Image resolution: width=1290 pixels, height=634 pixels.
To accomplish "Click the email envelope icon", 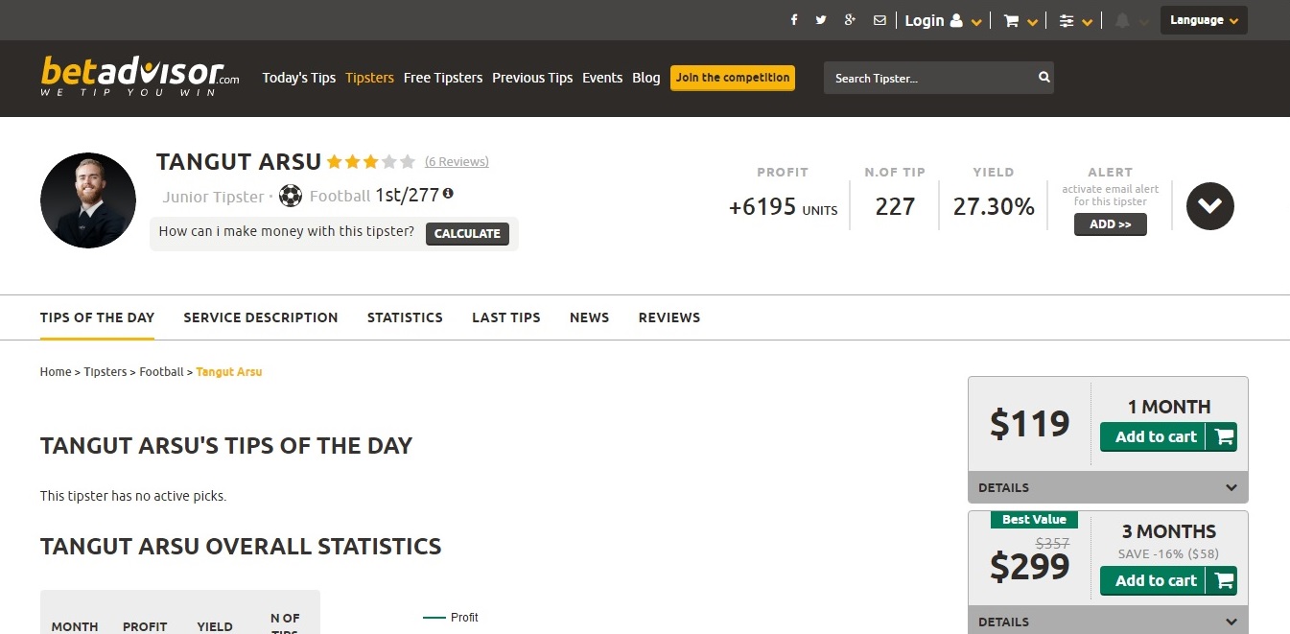I will click(x=880, y=20).
